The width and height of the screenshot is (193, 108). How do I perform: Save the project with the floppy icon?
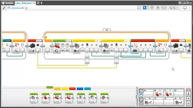(158, 8)
